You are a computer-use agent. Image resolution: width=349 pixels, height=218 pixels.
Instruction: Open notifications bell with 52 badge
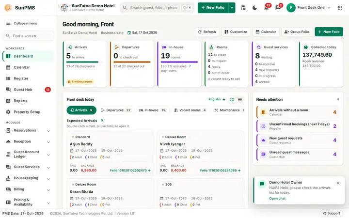[266, 8]
